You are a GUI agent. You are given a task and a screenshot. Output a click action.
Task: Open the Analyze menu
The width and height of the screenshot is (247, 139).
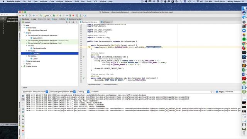pos(59,2)
